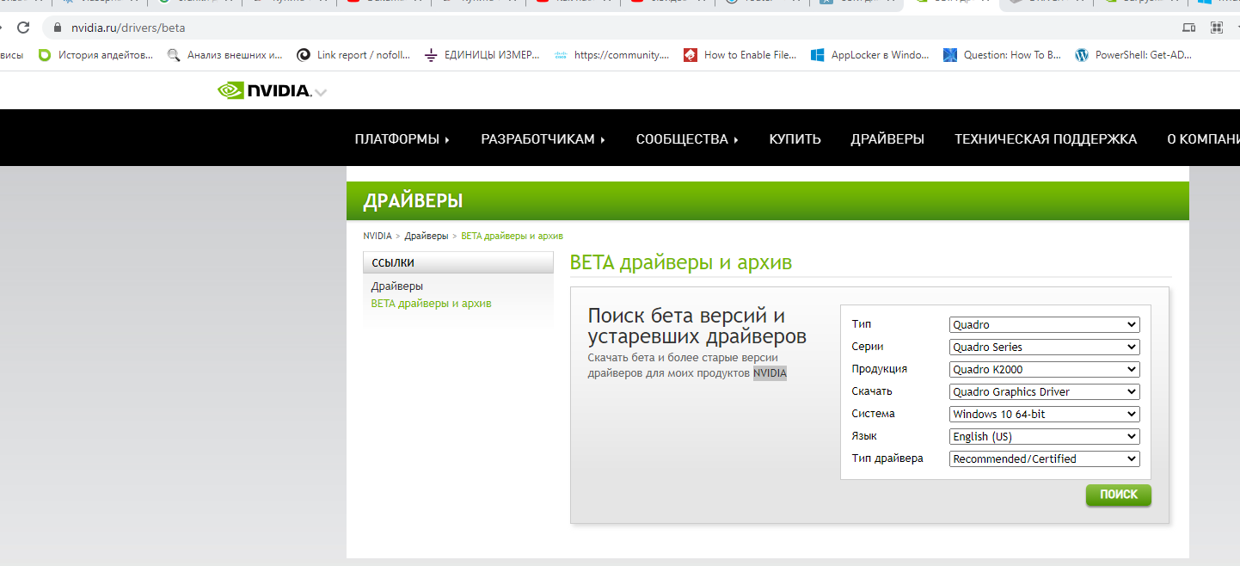Open the О КОМПАНИИ navigation item
The height and width of the screenshot is (566, 1240).
(1203, 139)
